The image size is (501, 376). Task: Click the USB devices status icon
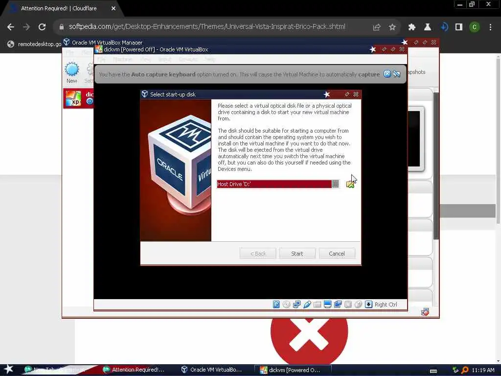[307, 305]
